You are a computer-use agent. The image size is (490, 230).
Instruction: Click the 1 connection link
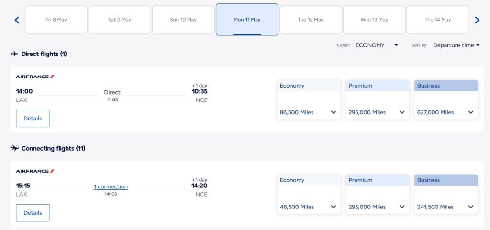(111, 187)
